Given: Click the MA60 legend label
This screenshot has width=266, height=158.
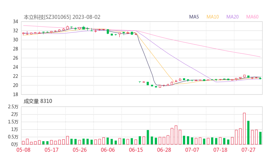Looking at the screenshot, I should 252,17.
